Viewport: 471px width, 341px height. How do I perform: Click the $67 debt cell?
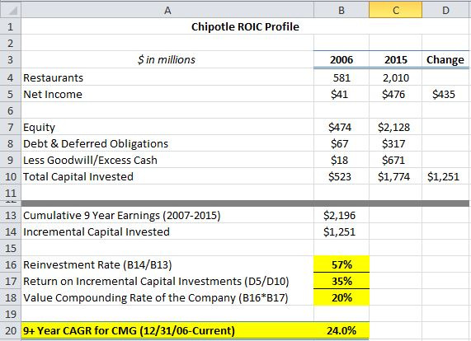coord(341,143)
